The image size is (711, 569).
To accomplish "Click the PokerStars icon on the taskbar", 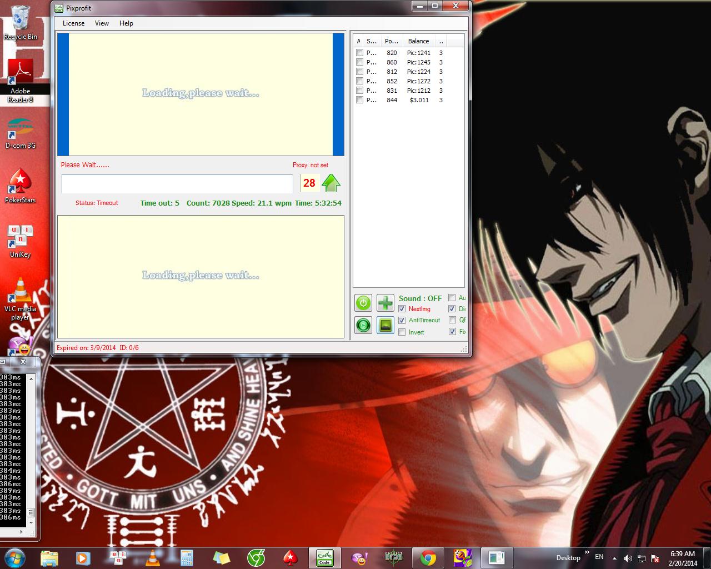I will pos(291,557).
